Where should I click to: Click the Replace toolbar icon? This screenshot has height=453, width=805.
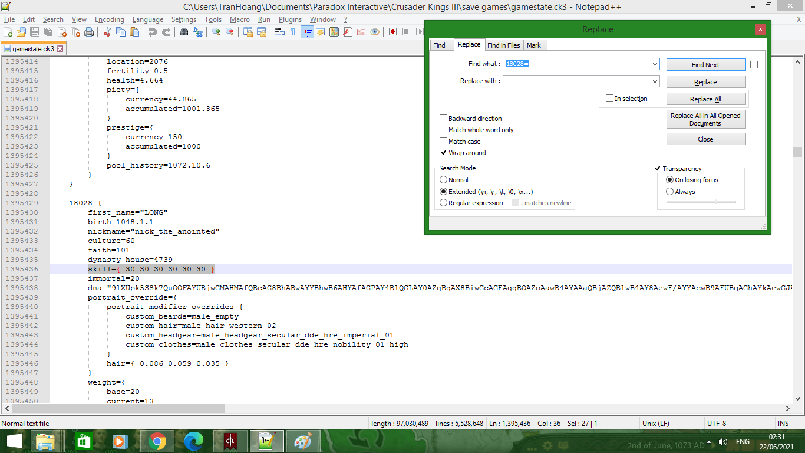pos(198,32)
